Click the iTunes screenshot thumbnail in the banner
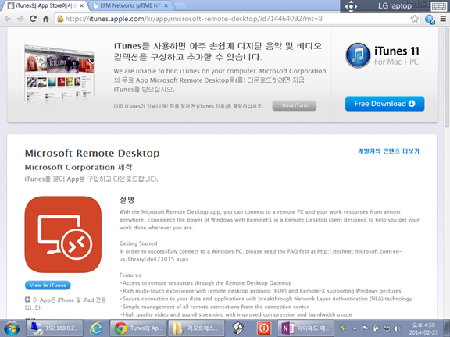 [59, 73]
